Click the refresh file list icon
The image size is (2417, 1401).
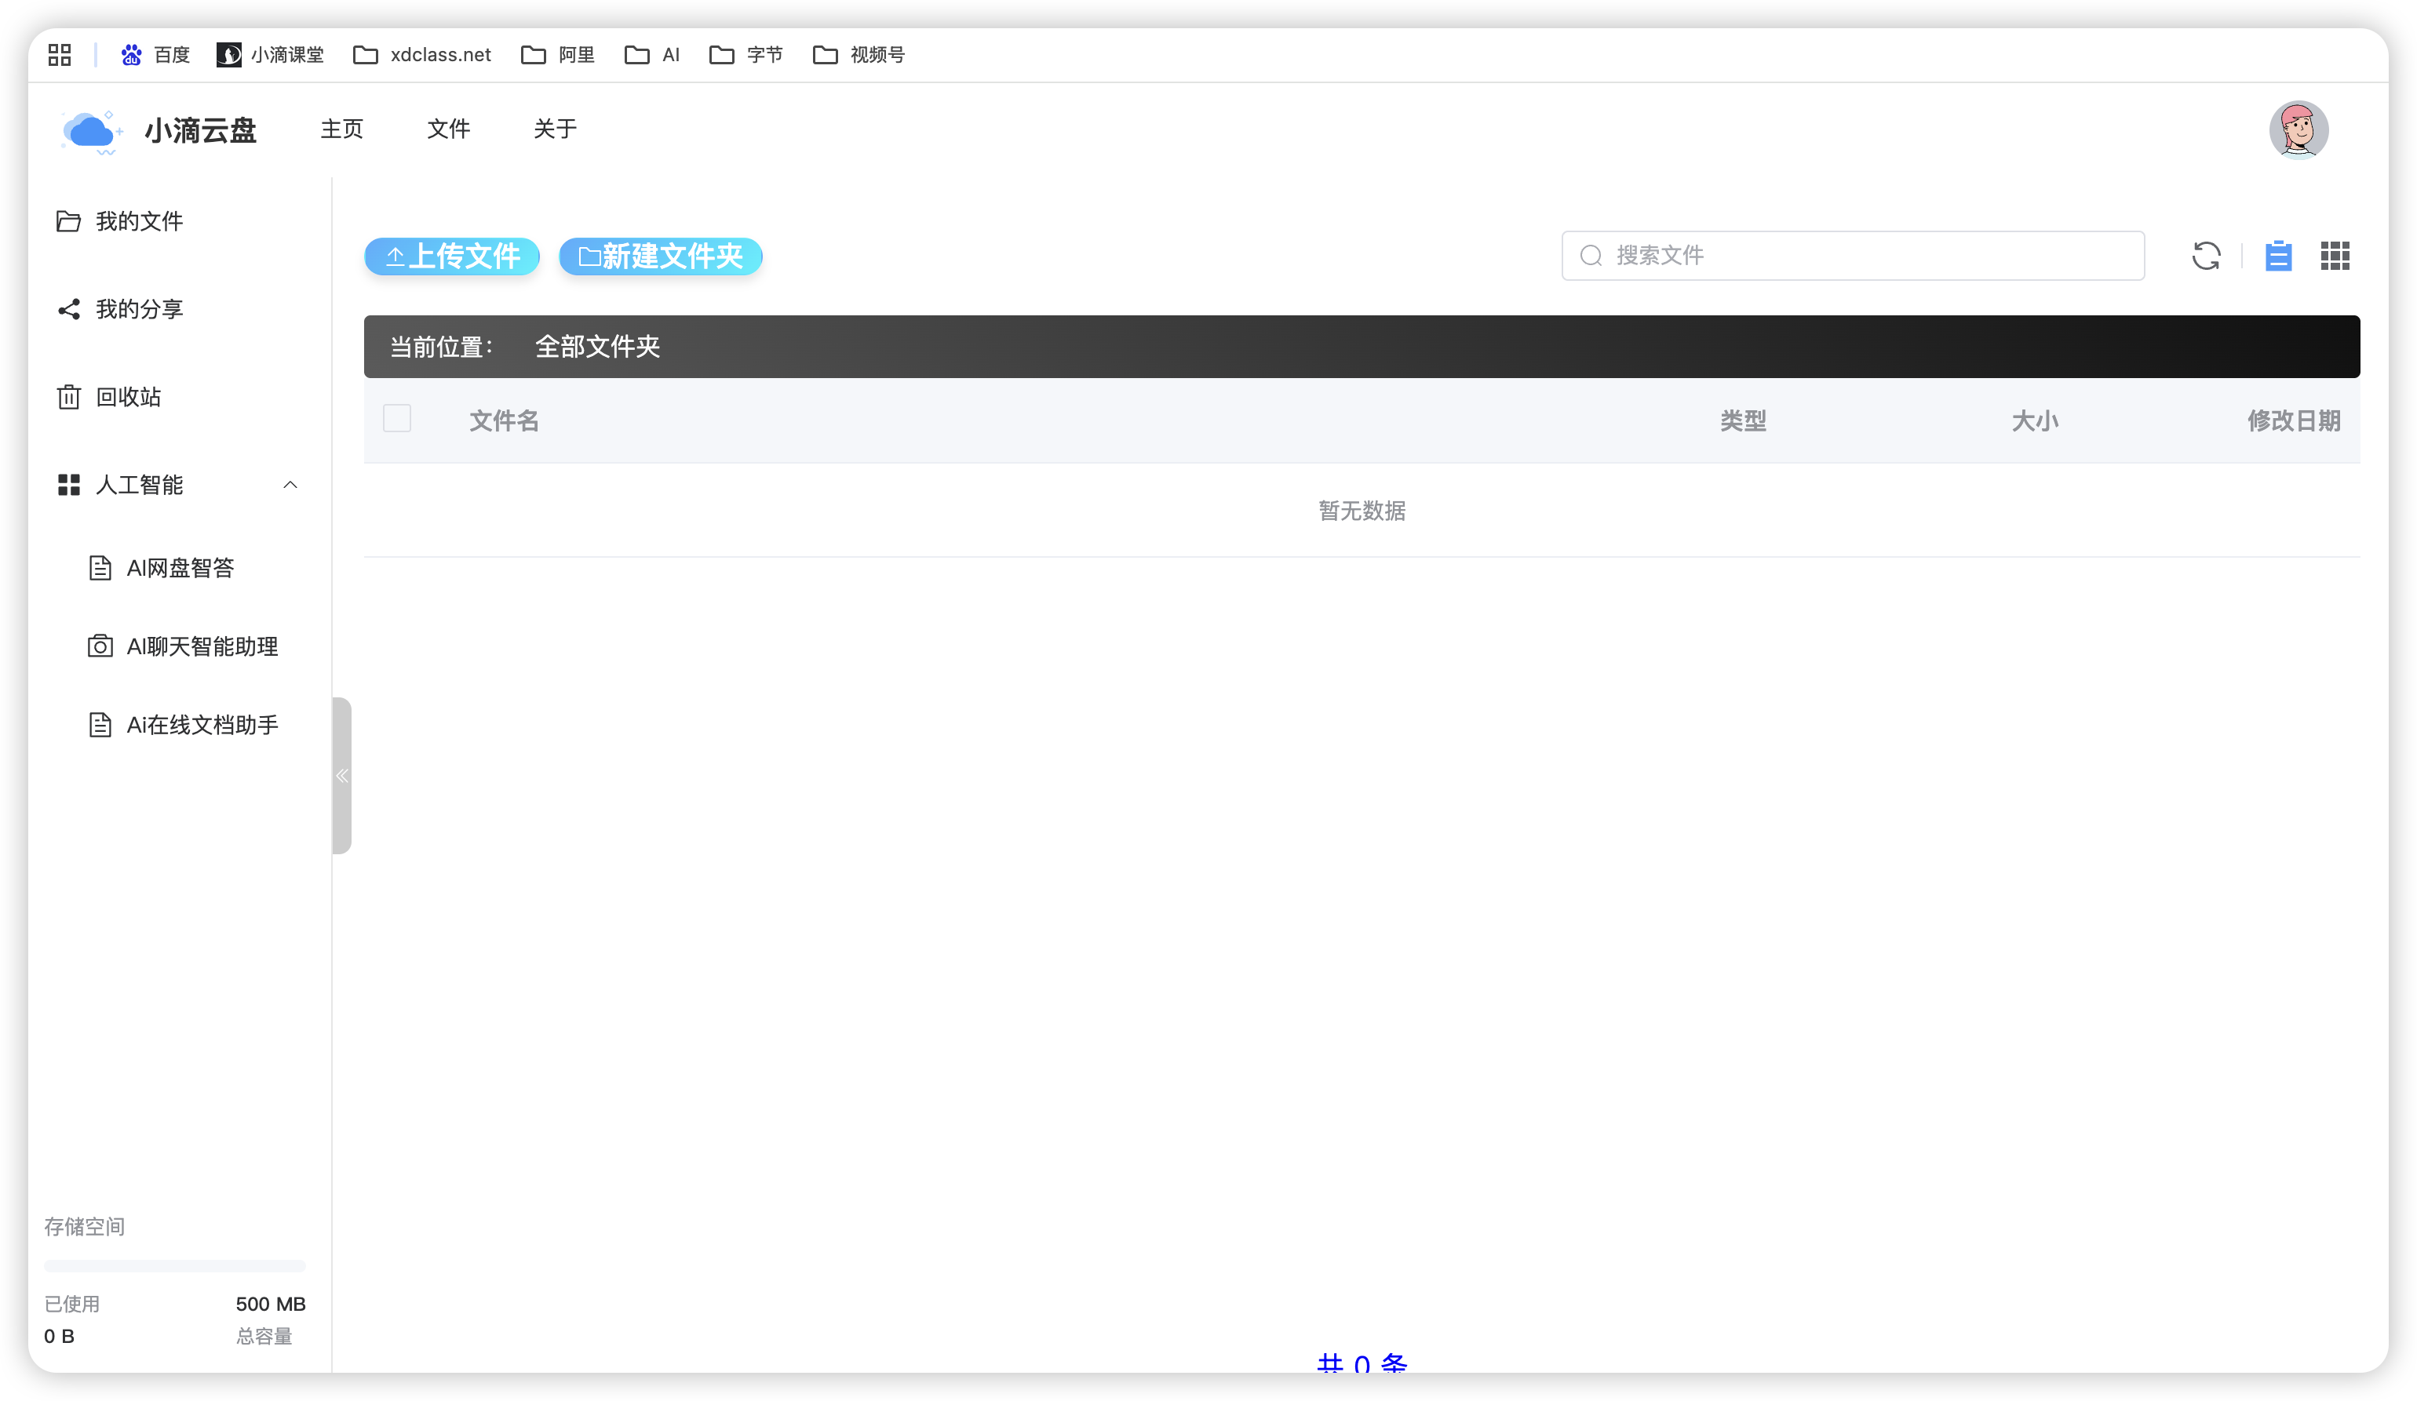tap(2205, 256)
